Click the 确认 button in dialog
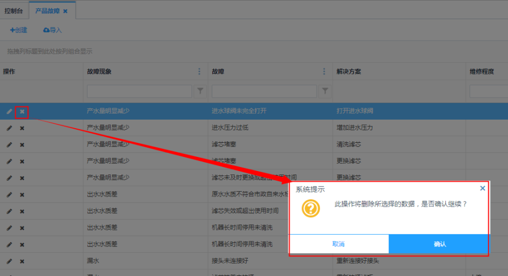 (439, 244)
